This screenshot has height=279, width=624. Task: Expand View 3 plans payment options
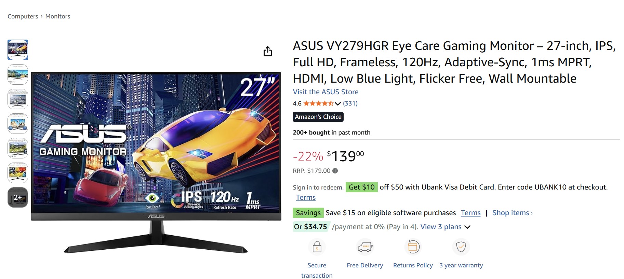(x=446, y=227)
